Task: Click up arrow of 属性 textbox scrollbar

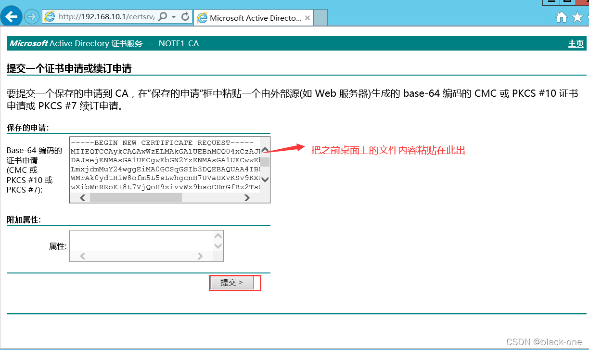Action: pyautogui.click(x=218, y=236)
